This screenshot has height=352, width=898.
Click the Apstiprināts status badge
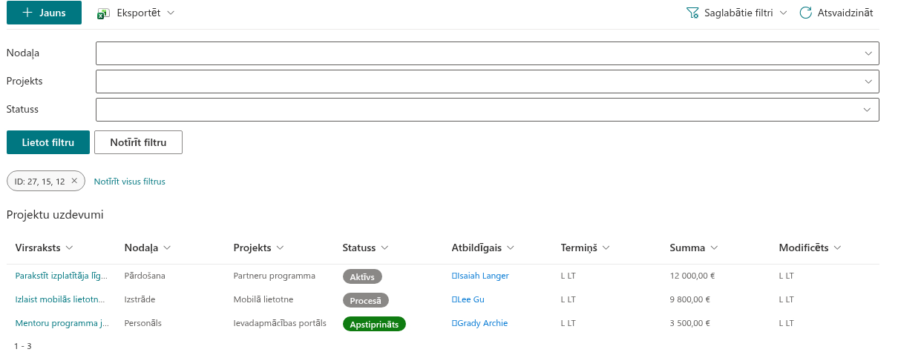(374, 324)
